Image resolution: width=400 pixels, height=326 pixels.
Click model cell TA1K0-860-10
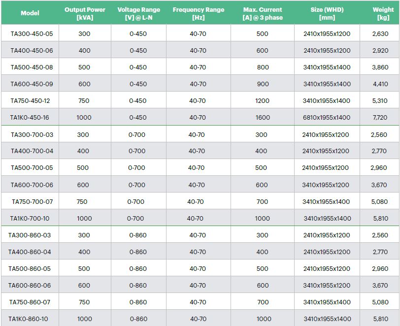click(28, 319)
